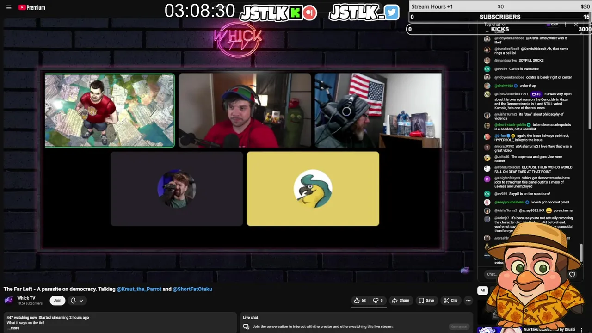Screen dimensions: 592x333
Task: Click the @Jolts30 username in chat
Action: pos(502,157)
